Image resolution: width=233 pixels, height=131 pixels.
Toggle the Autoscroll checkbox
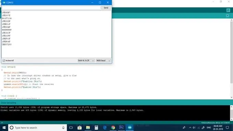tap(4, 60)
